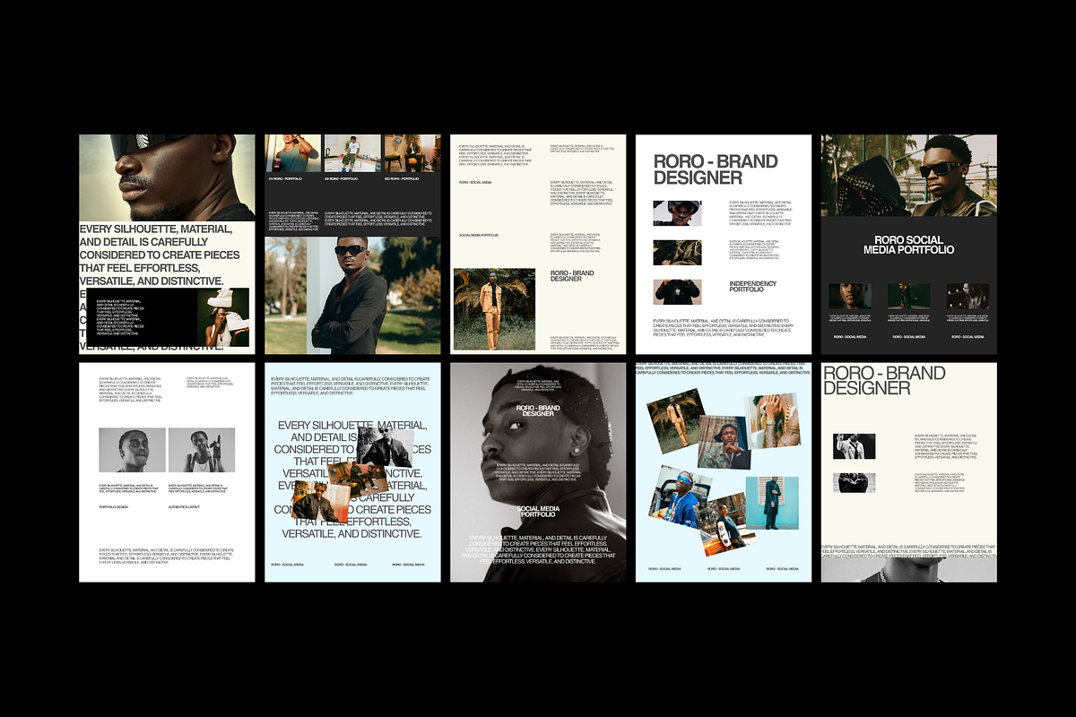The width and height of the screenshot is (1076, 717).
Task: Click the kitchen counter photo thumbnail
Action: point(352,153)
